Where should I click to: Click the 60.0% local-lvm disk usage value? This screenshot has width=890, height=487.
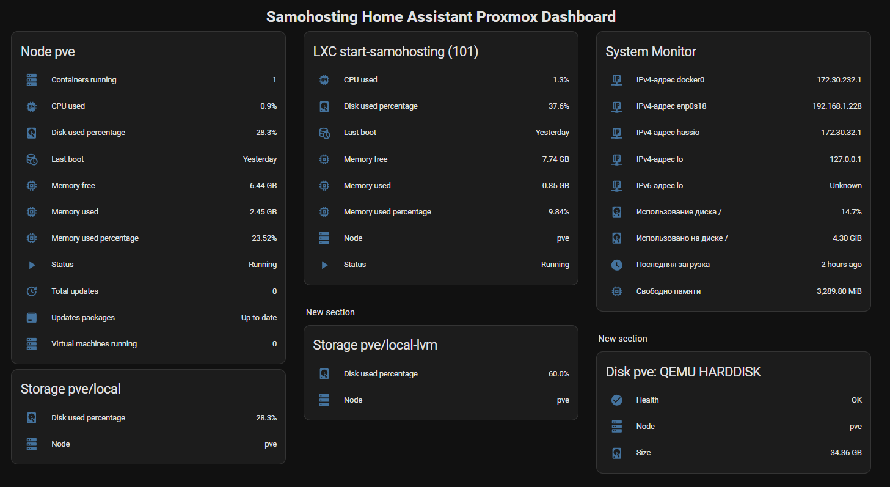pos(558,374)
